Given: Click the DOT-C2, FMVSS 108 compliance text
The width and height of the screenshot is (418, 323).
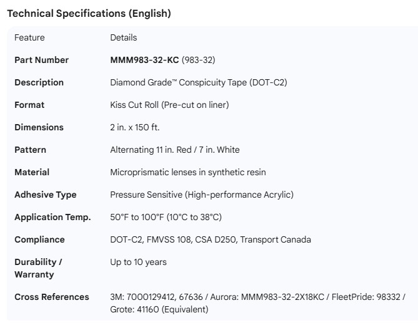Looking at the screenshot, I should point(210,239).
